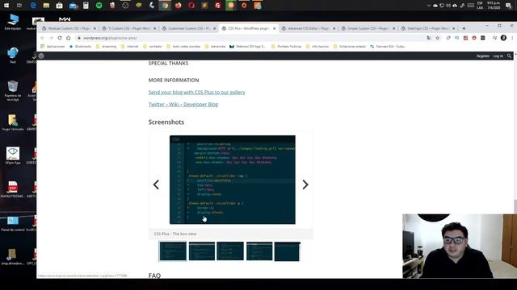Reload the current page
The height and width of the screenshot is (290, 517).
coord(60,38)
